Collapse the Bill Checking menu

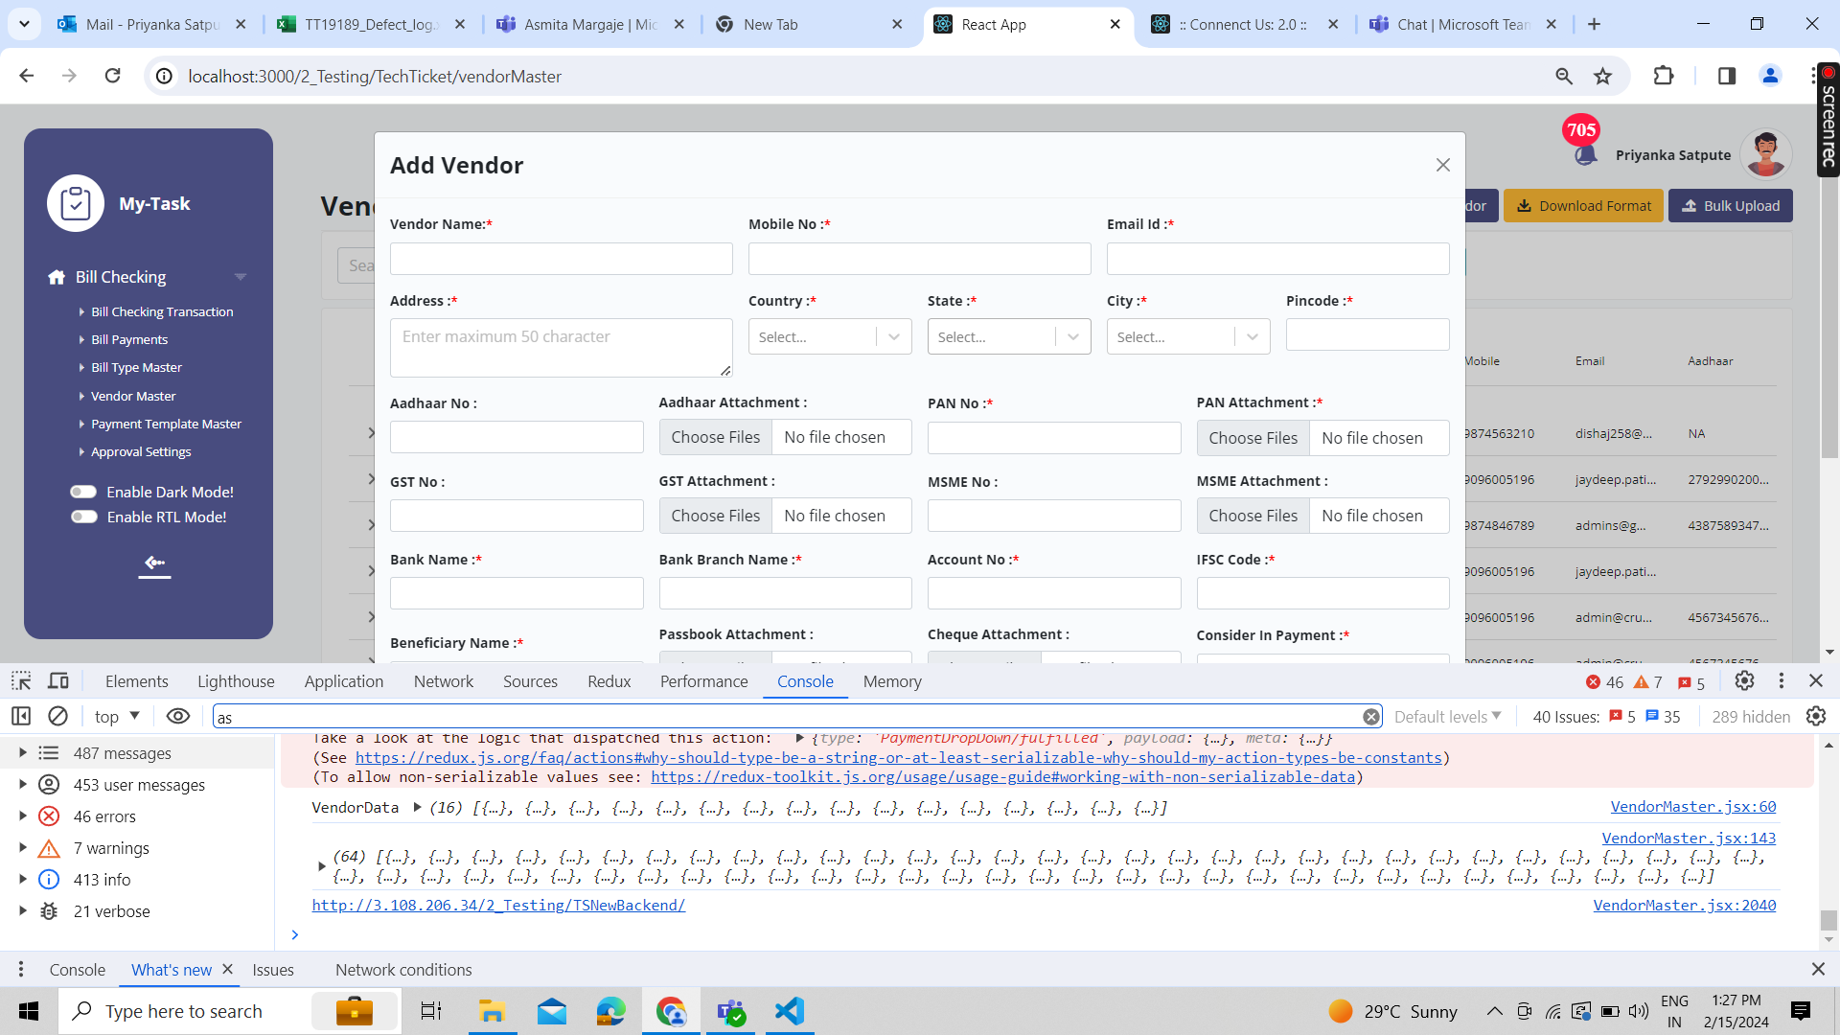point(241,277)
